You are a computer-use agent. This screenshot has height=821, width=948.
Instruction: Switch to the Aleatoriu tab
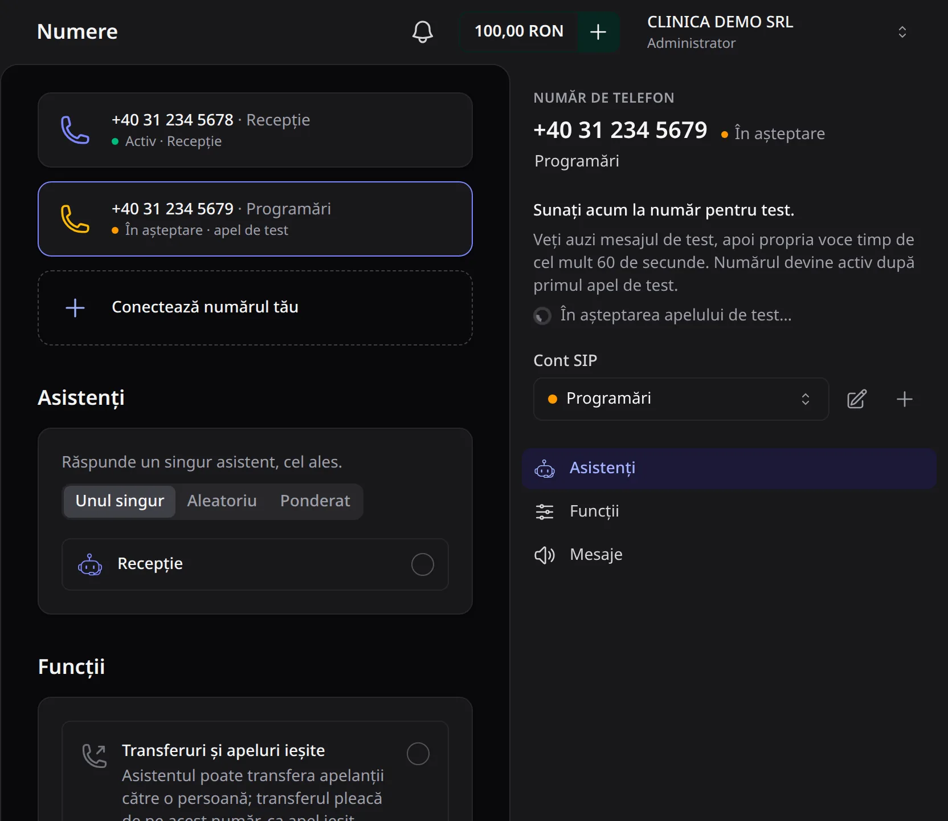(222, 501)
